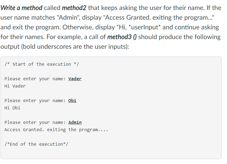Image resolution: width=227 pixels, height=164 pixels.
Task: Click the "Hi Vader" output line
Action: coord(15,86)
